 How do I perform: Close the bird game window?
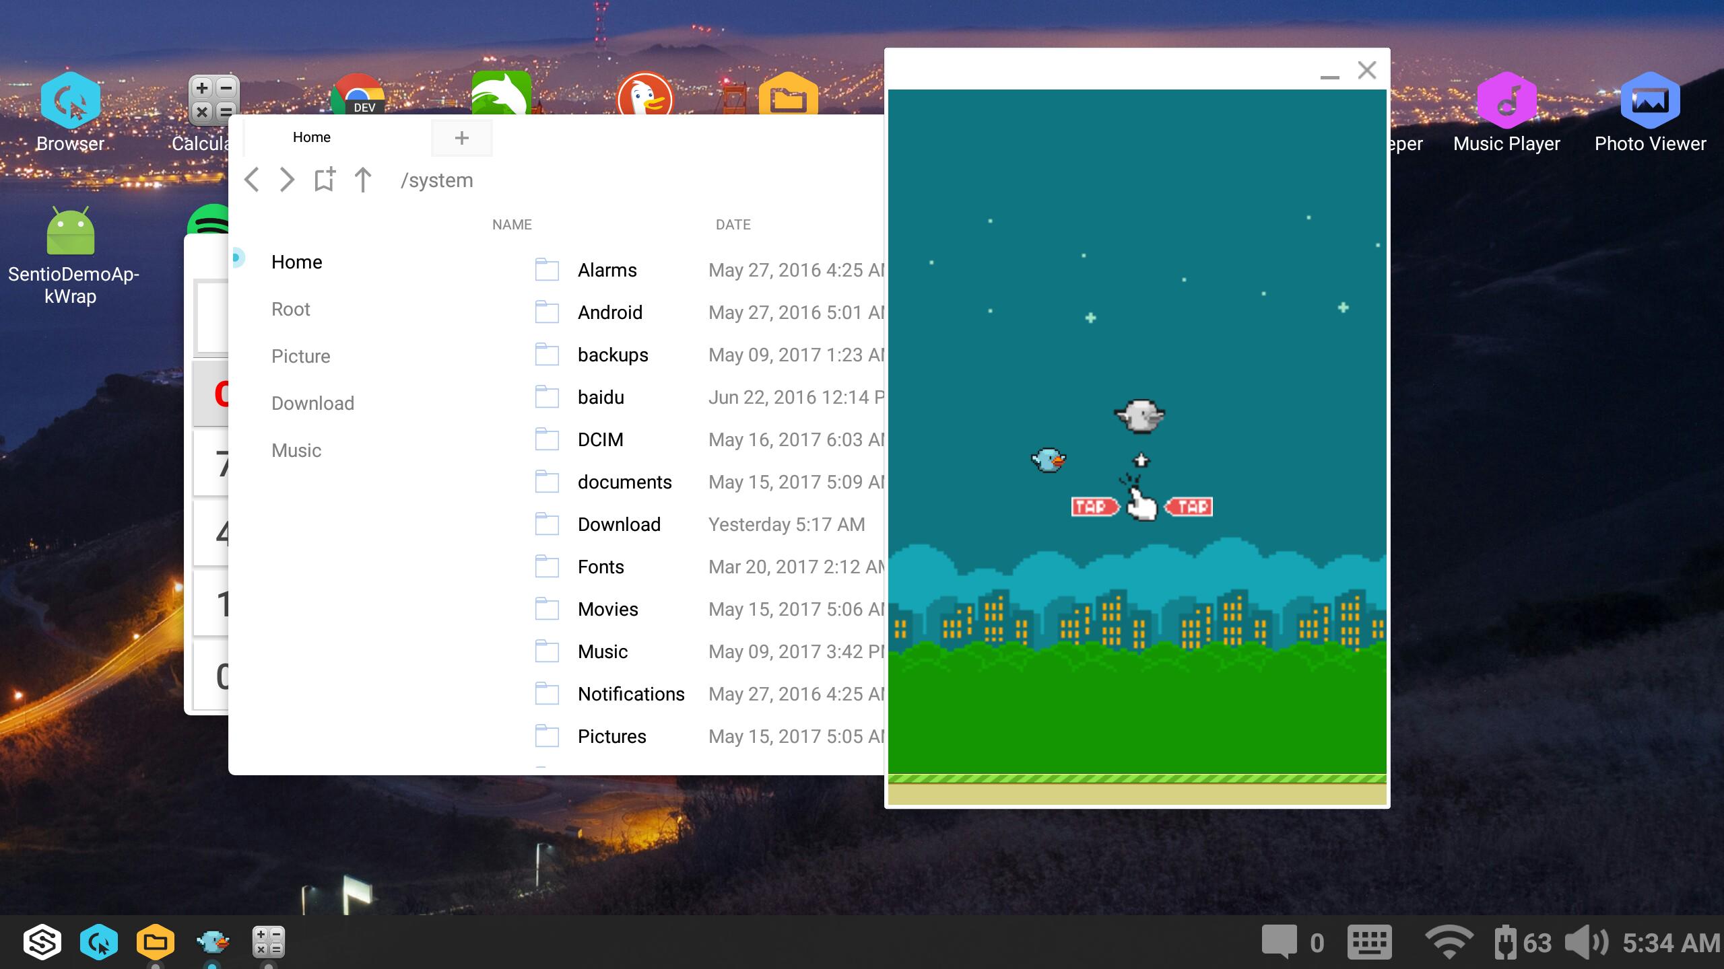pos(1367,70)
